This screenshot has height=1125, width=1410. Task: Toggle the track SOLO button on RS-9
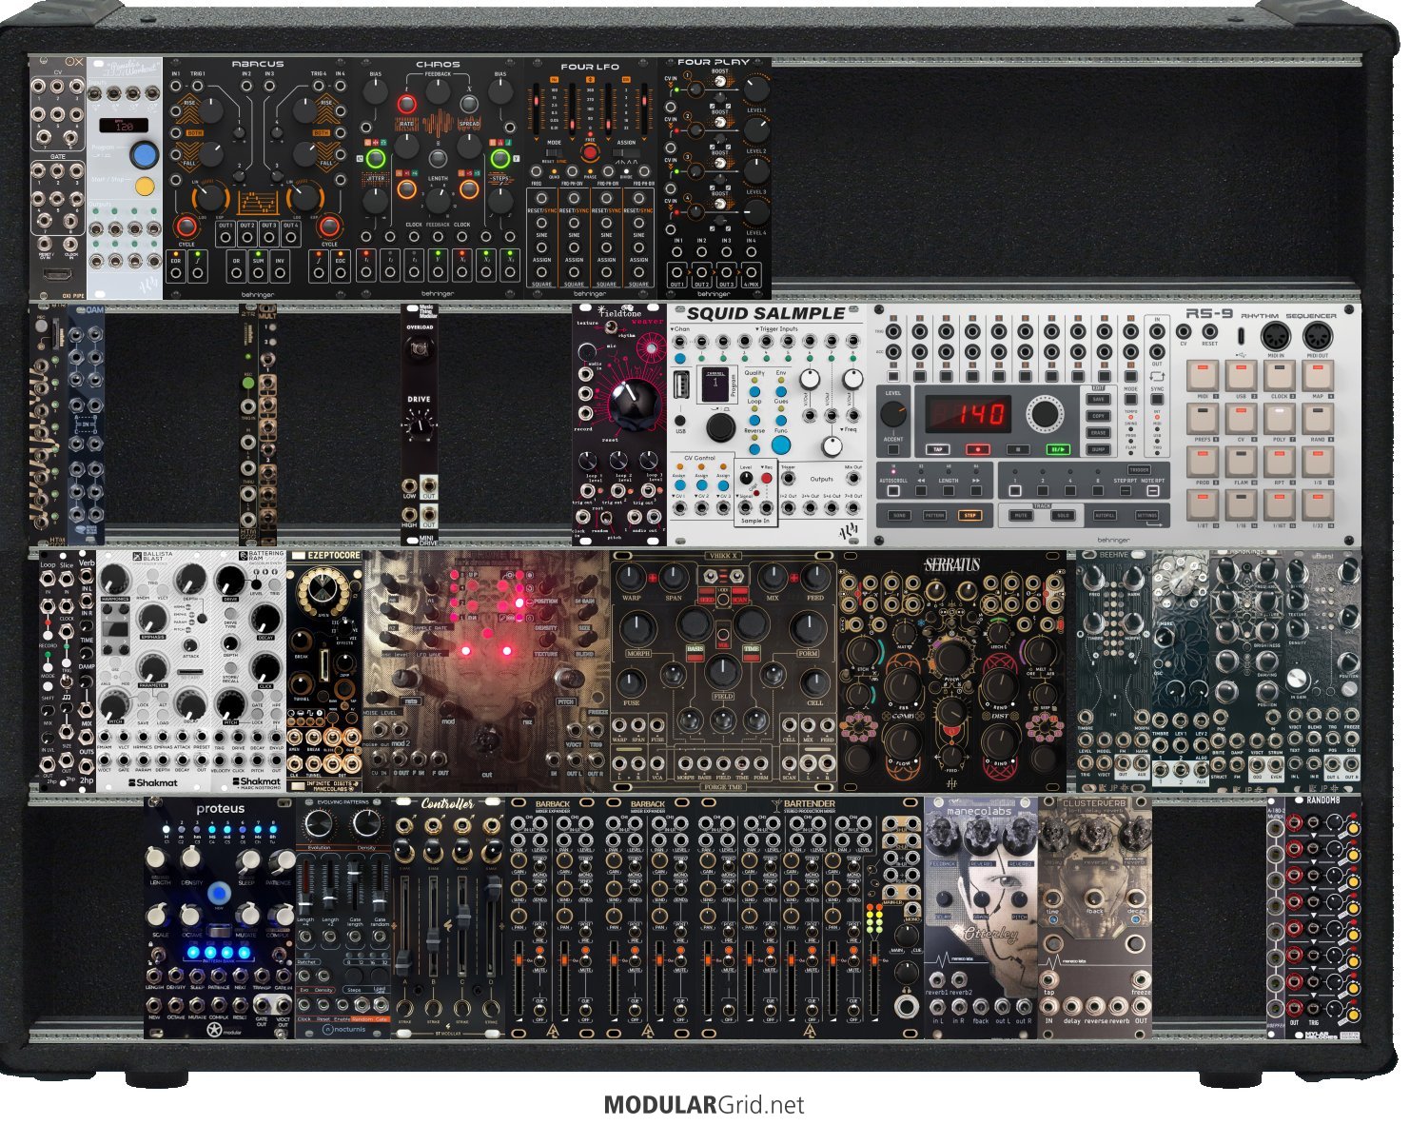[x=1063, y=515]
